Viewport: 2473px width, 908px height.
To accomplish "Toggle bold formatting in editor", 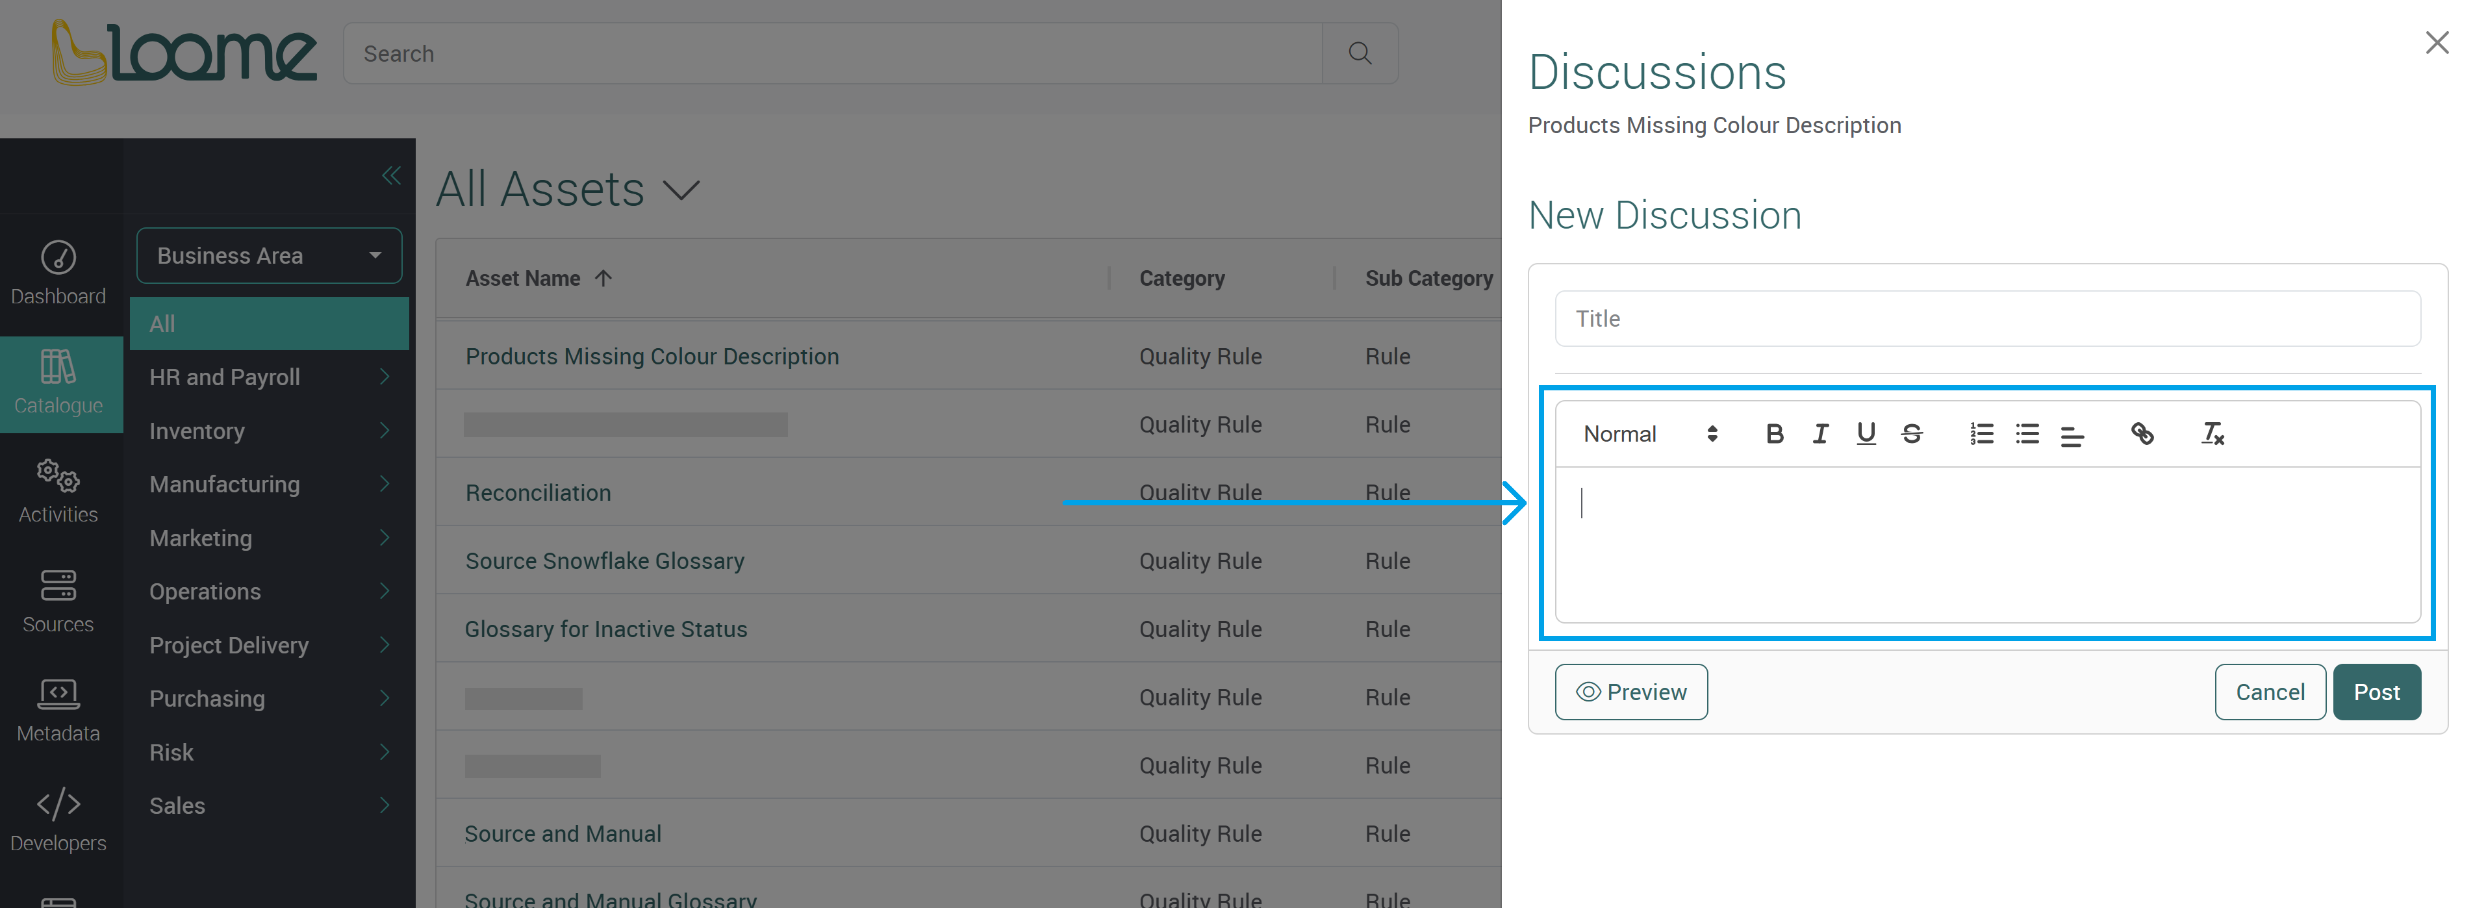I will tap(1774, 434).
